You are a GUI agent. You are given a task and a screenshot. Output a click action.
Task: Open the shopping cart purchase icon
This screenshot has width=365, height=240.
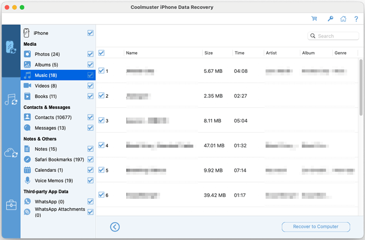[x=314, y=19]
